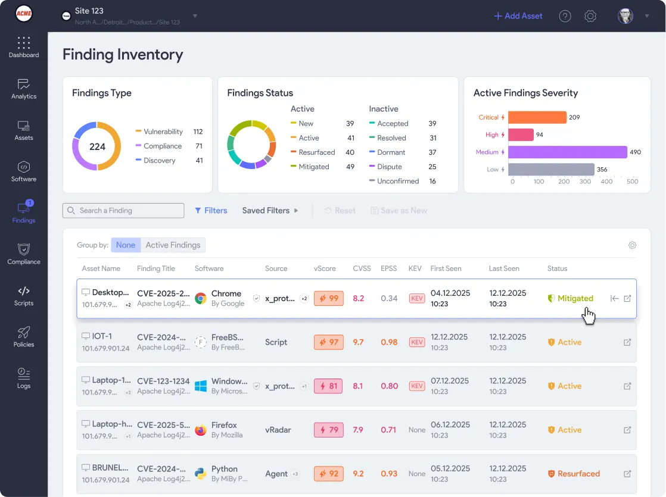Sort by Asset Name column
666x497 pixels.
[x=101, y=268]
